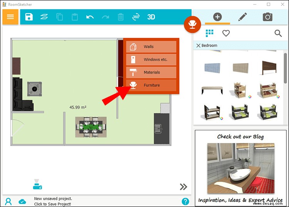Click the RoomSketcher app icon in title bar
This screenshot has height=207, width=289.
pyautogui.click(x=4, y=4)
